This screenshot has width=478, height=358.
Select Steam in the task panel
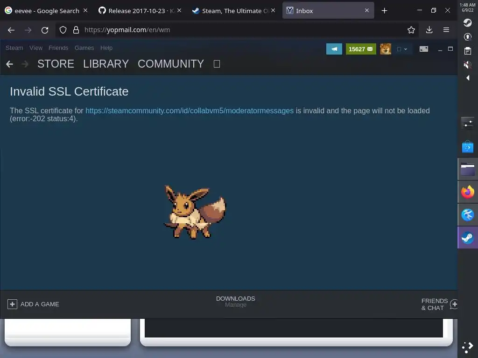click(x=467, y=237)
